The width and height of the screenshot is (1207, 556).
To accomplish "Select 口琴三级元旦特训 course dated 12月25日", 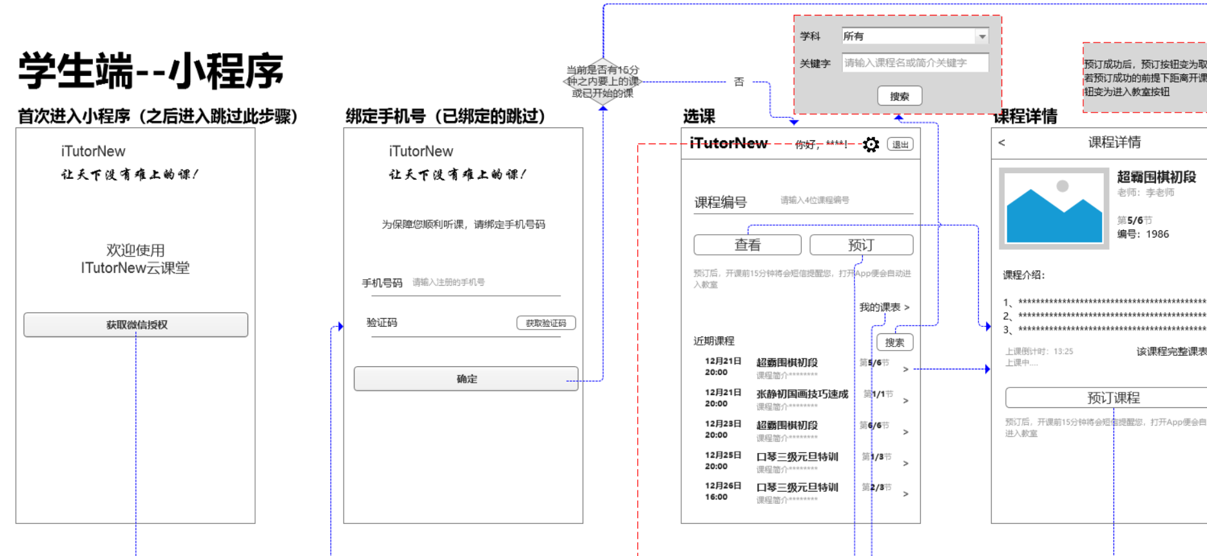I will coord(797,457).
